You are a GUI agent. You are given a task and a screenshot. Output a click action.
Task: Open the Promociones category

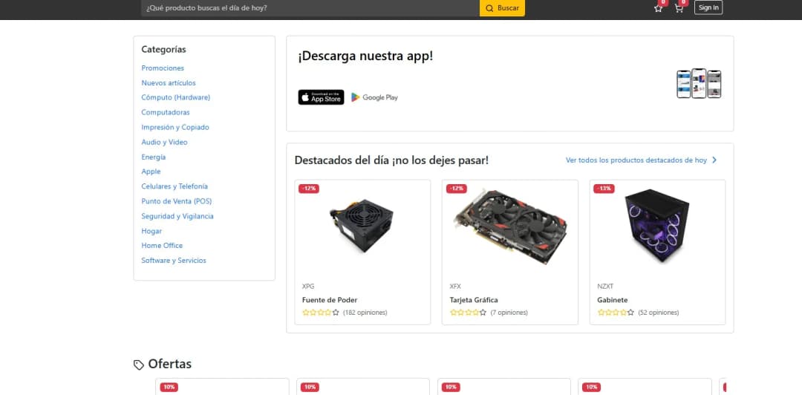163,68
